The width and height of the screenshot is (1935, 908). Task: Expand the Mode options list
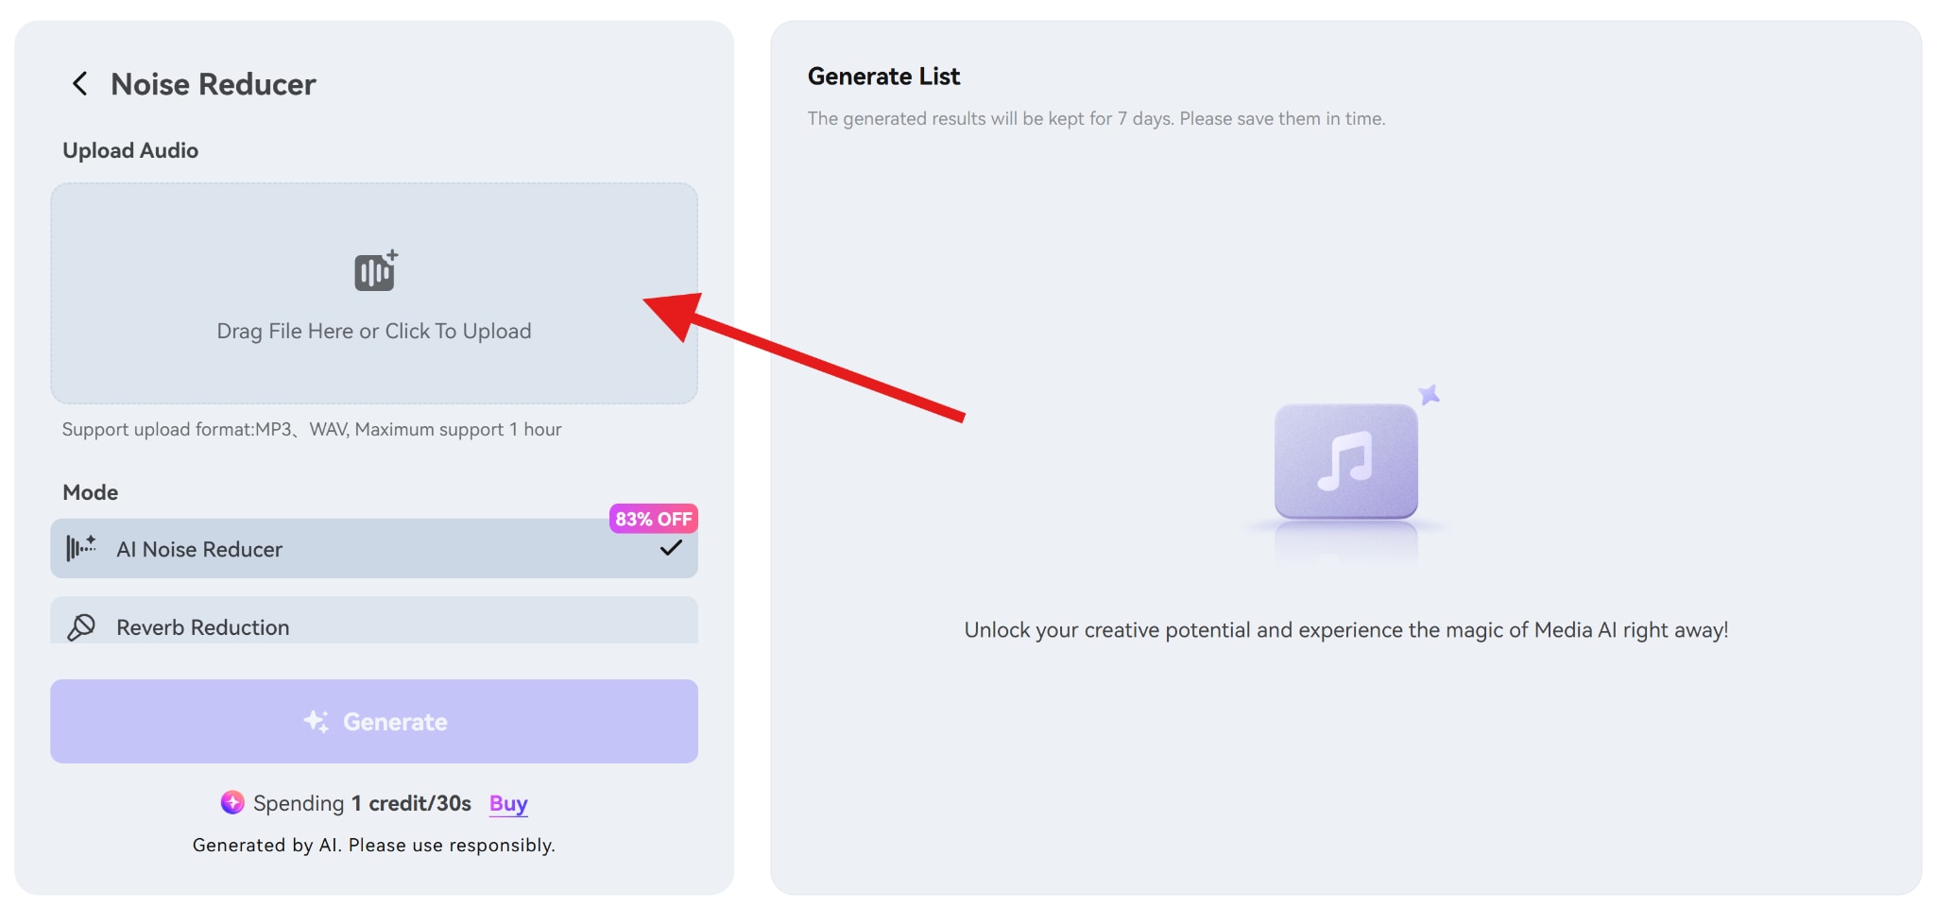90,491
